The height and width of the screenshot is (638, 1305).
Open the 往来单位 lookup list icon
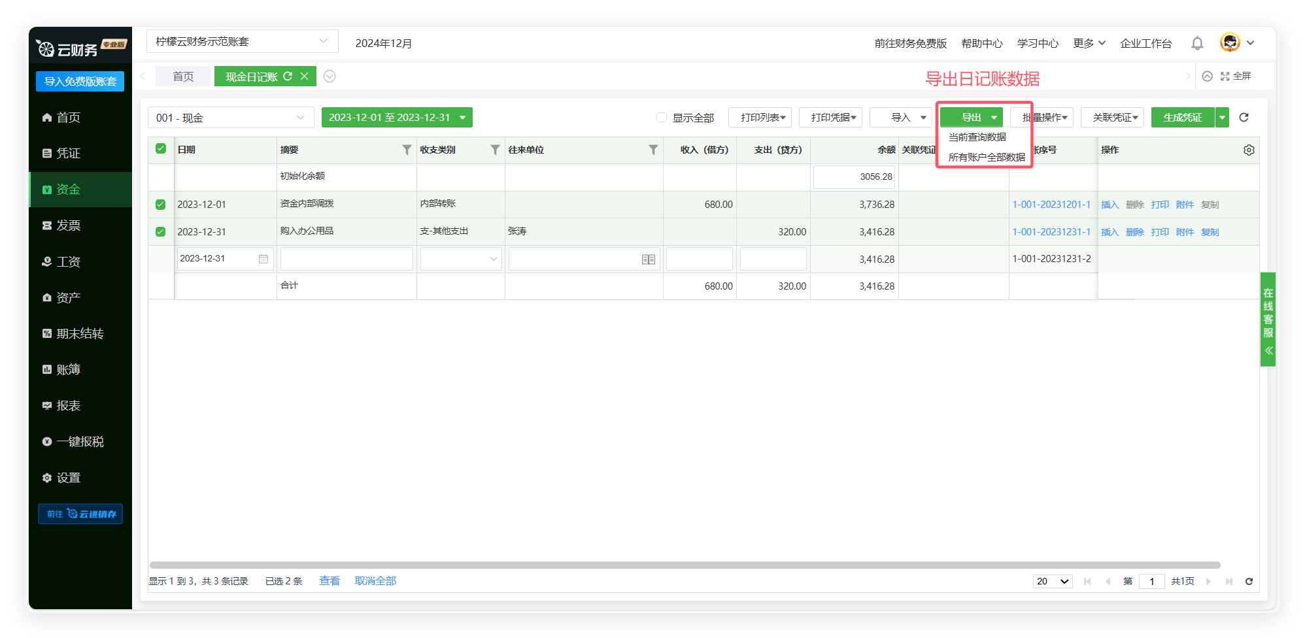[648, 260]
